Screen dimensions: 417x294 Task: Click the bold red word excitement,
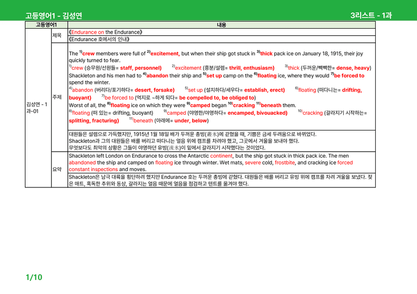click(165, 54)
